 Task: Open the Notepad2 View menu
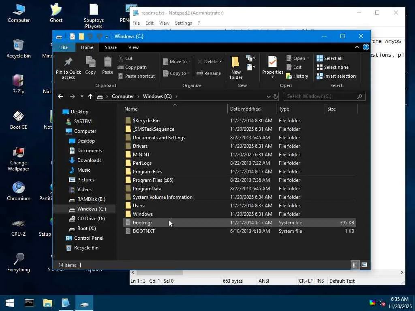(x=164, y=23)
